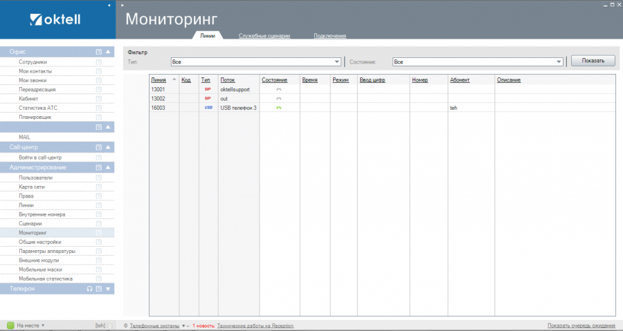Open Пользователи in the sidebar
This screenshot has height=331, width=623.
35,178
